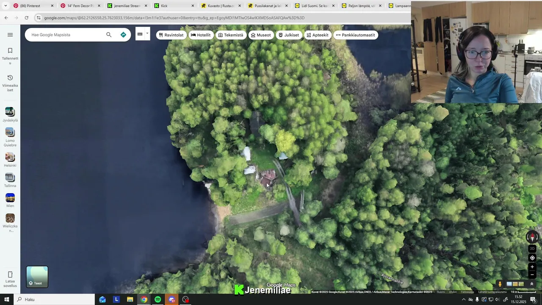Viewport: 542px width, 305px height.
Task: Switch to the Kuvasto Rusta tab
Action: tap(221, 6)
